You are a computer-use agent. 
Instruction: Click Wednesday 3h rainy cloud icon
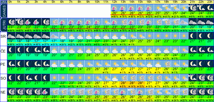37,36
